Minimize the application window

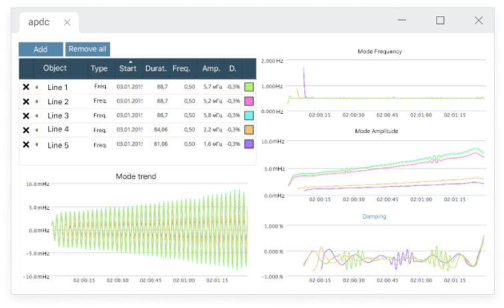pos(402,20)
